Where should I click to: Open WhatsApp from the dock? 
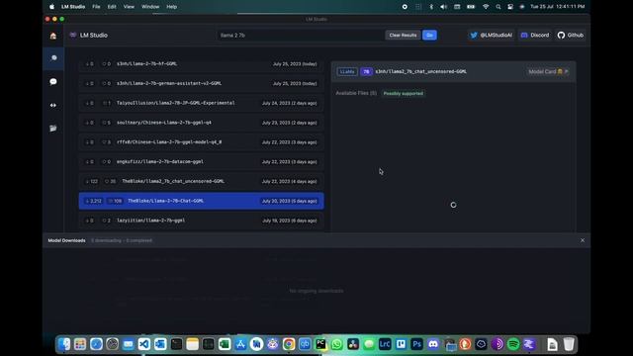click(336, 344)
